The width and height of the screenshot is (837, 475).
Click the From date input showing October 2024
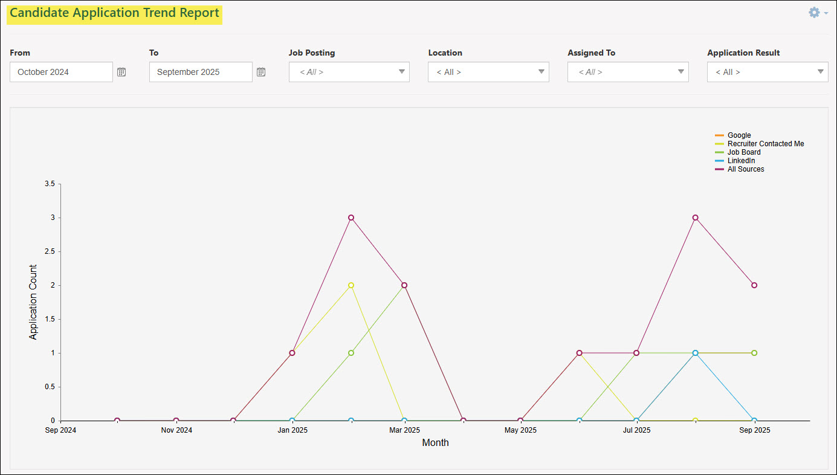60,72
